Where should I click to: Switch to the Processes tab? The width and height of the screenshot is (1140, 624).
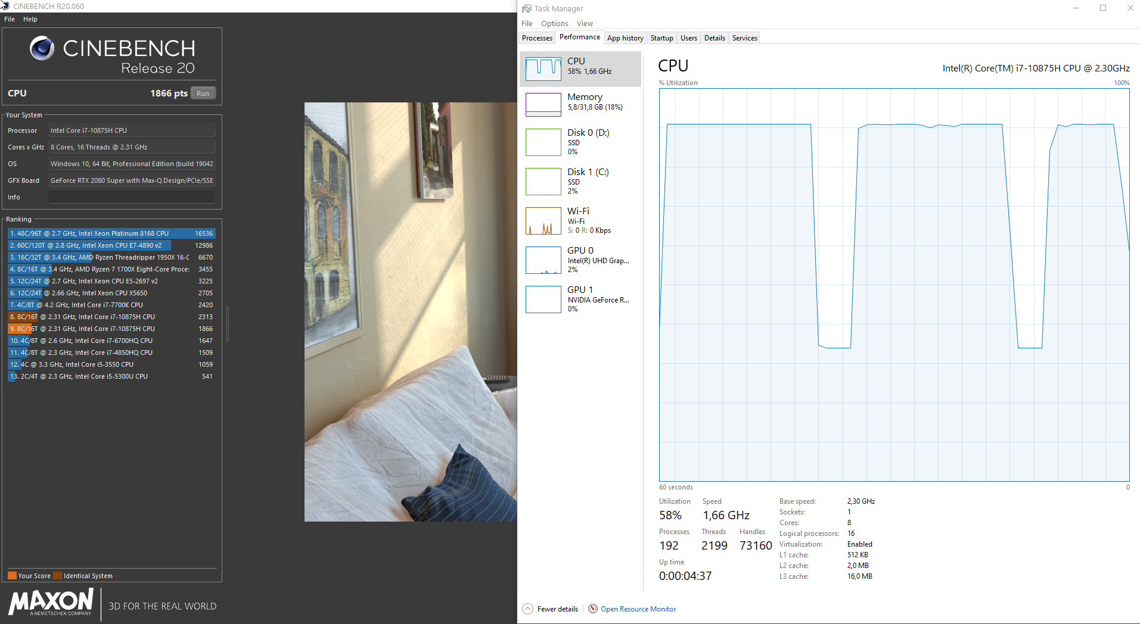point(537,38)
